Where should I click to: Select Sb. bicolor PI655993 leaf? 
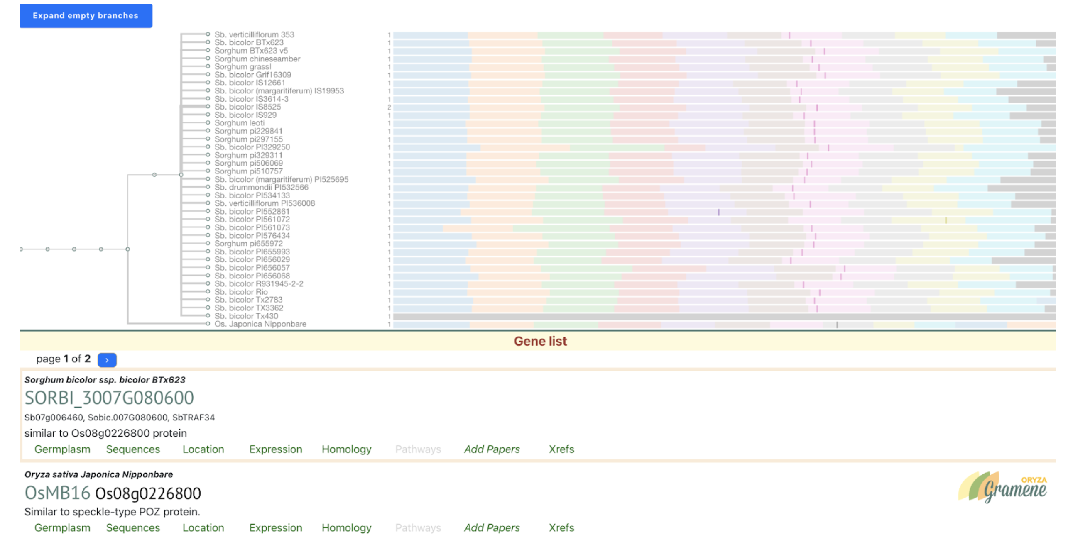252,252
